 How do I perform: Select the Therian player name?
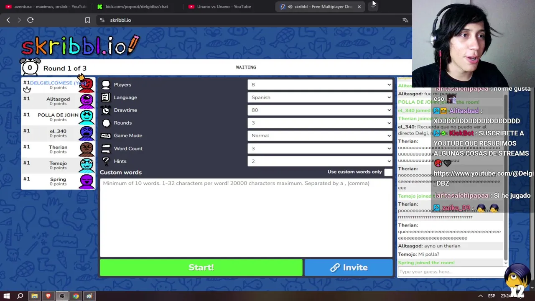(58, 147)
